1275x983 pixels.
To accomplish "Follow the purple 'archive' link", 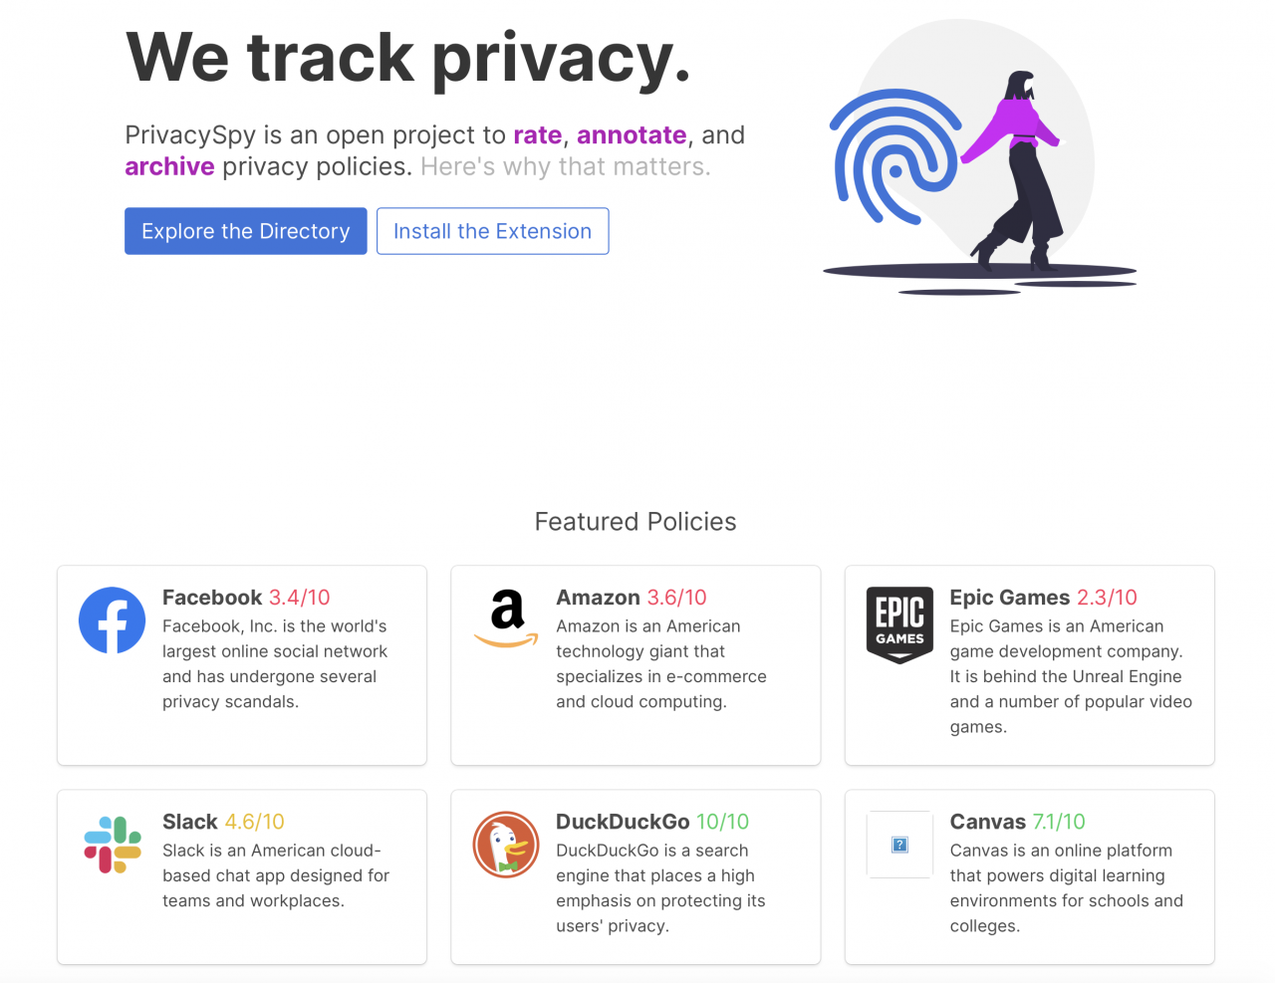I will (169, 166).
